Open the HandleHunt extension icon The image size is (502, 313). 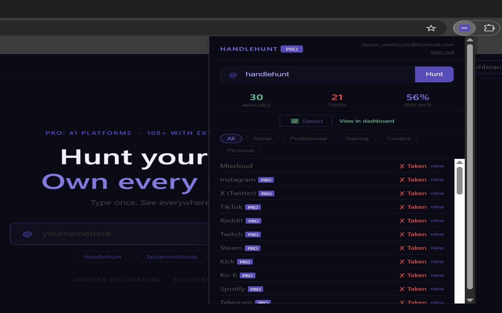click(464, 28)
